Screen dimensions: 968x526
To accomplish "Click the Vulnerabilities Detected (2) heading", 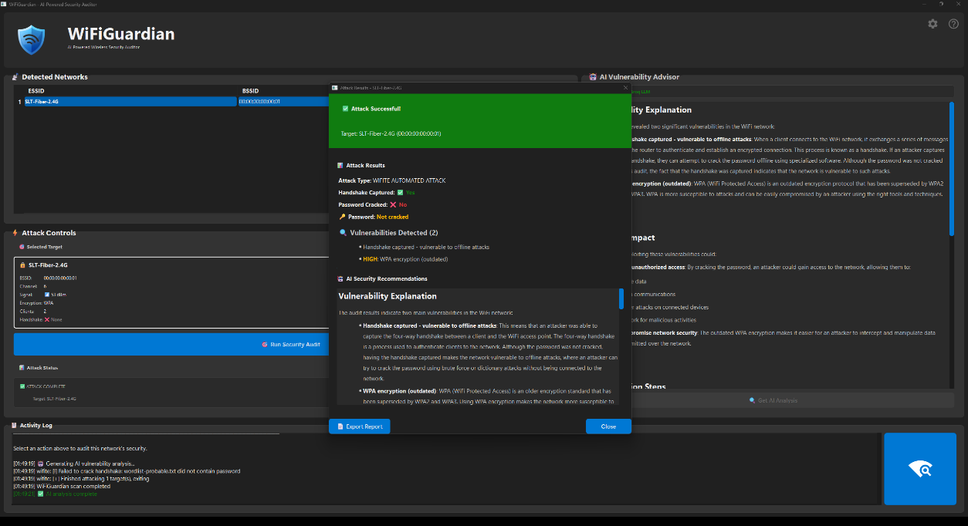I will tap(394, 232).
